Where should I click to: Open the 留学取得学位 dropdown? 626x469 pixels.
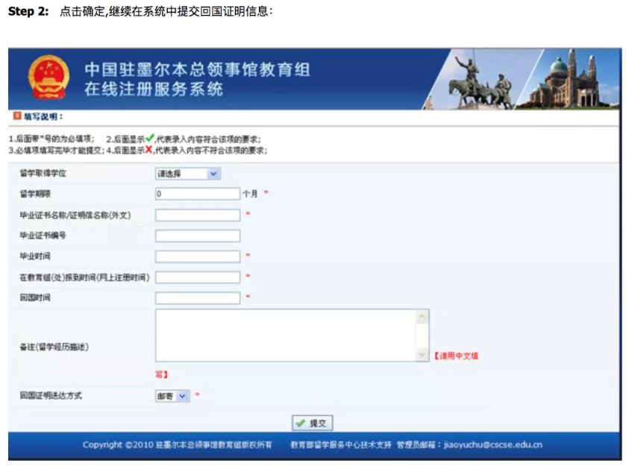[187, 174]
